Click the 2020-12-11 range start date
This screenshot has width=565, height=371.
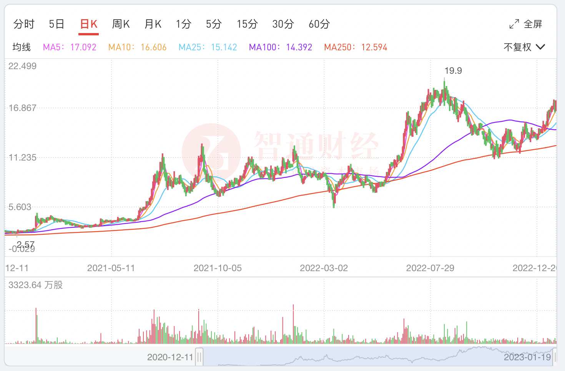tap(170, 357)
